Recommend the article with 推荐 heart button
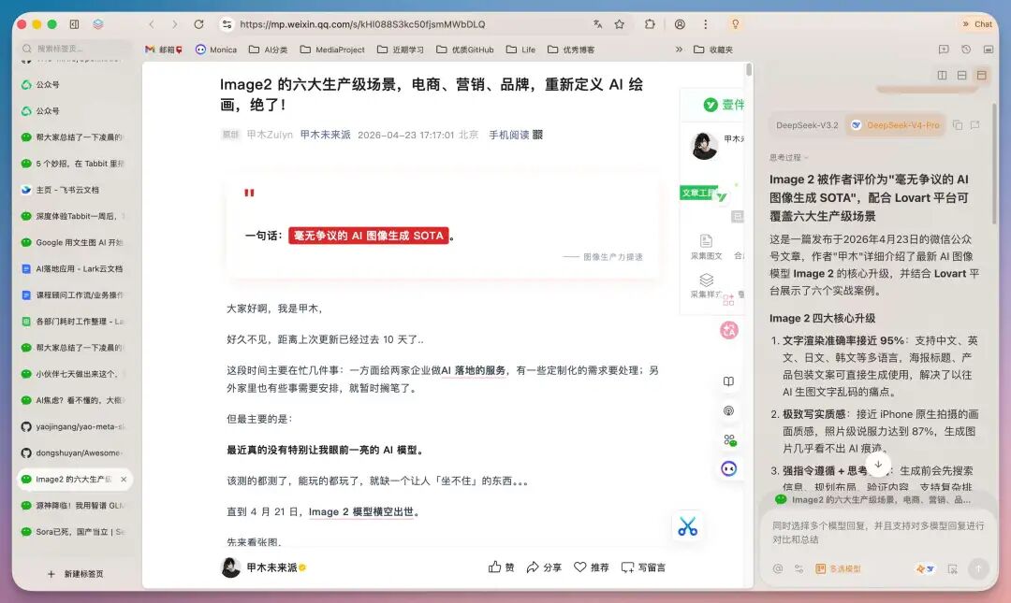1011x603 pixels. coord(592,567)
